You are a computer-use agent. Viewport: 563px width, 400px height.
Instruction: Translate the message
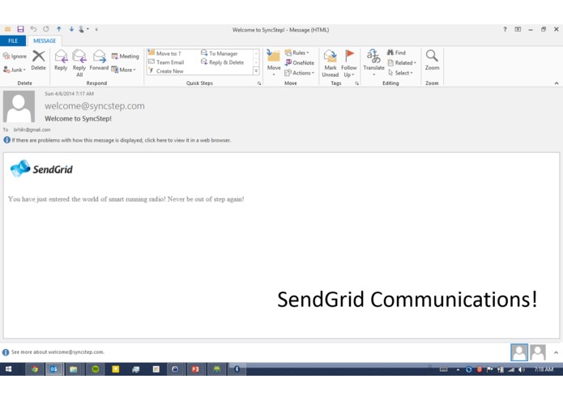373,63
